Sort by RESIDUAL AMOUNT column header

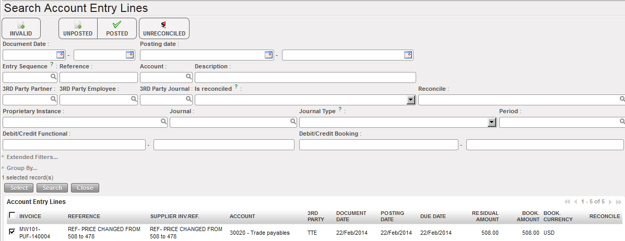tap(485, 216)
